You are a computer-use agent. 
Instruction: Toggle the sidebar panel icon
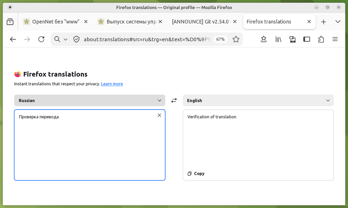point(306,39)
